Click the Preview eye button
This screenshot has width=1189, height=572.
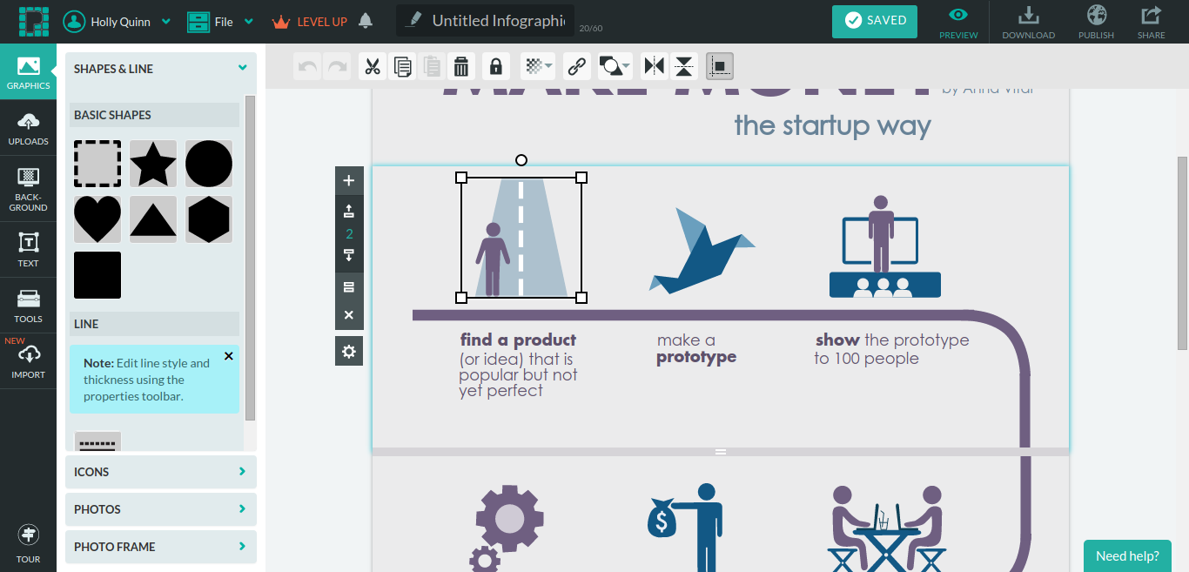tap(958, 22)
